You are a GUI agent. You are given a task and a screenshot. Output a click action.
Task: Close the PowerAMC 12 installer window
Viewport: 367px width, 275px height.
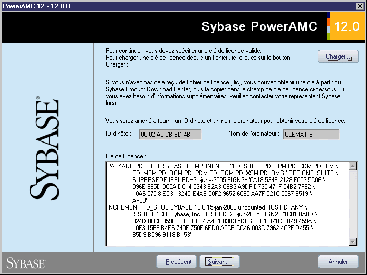click(360, 6)
